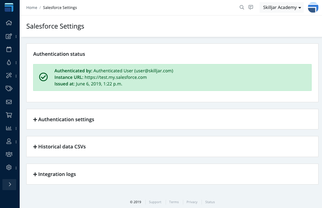Open the Home dashboard icon

point(9,23)
